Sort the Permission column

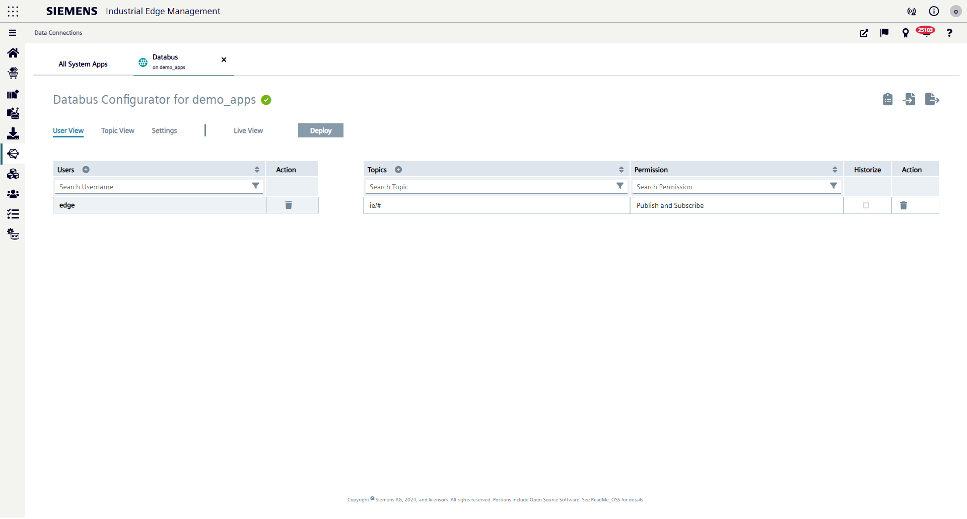[835, 170]
